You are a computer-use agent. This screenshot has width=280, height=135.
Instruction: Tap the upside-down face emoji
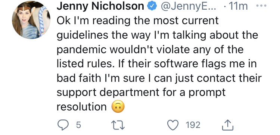tap(118, 106)
